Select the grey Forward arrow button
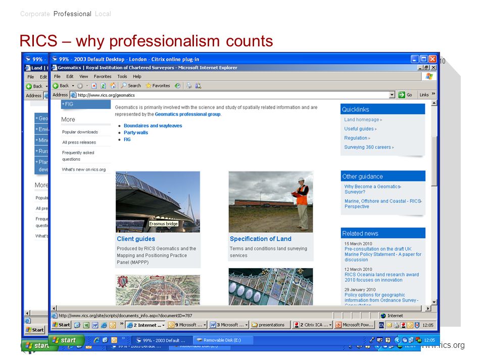This screenshot has width=485, height=363. (x=80, y=86)
